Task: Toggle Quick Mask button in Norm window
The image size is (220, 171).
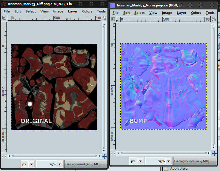Action: click(113, 153)
